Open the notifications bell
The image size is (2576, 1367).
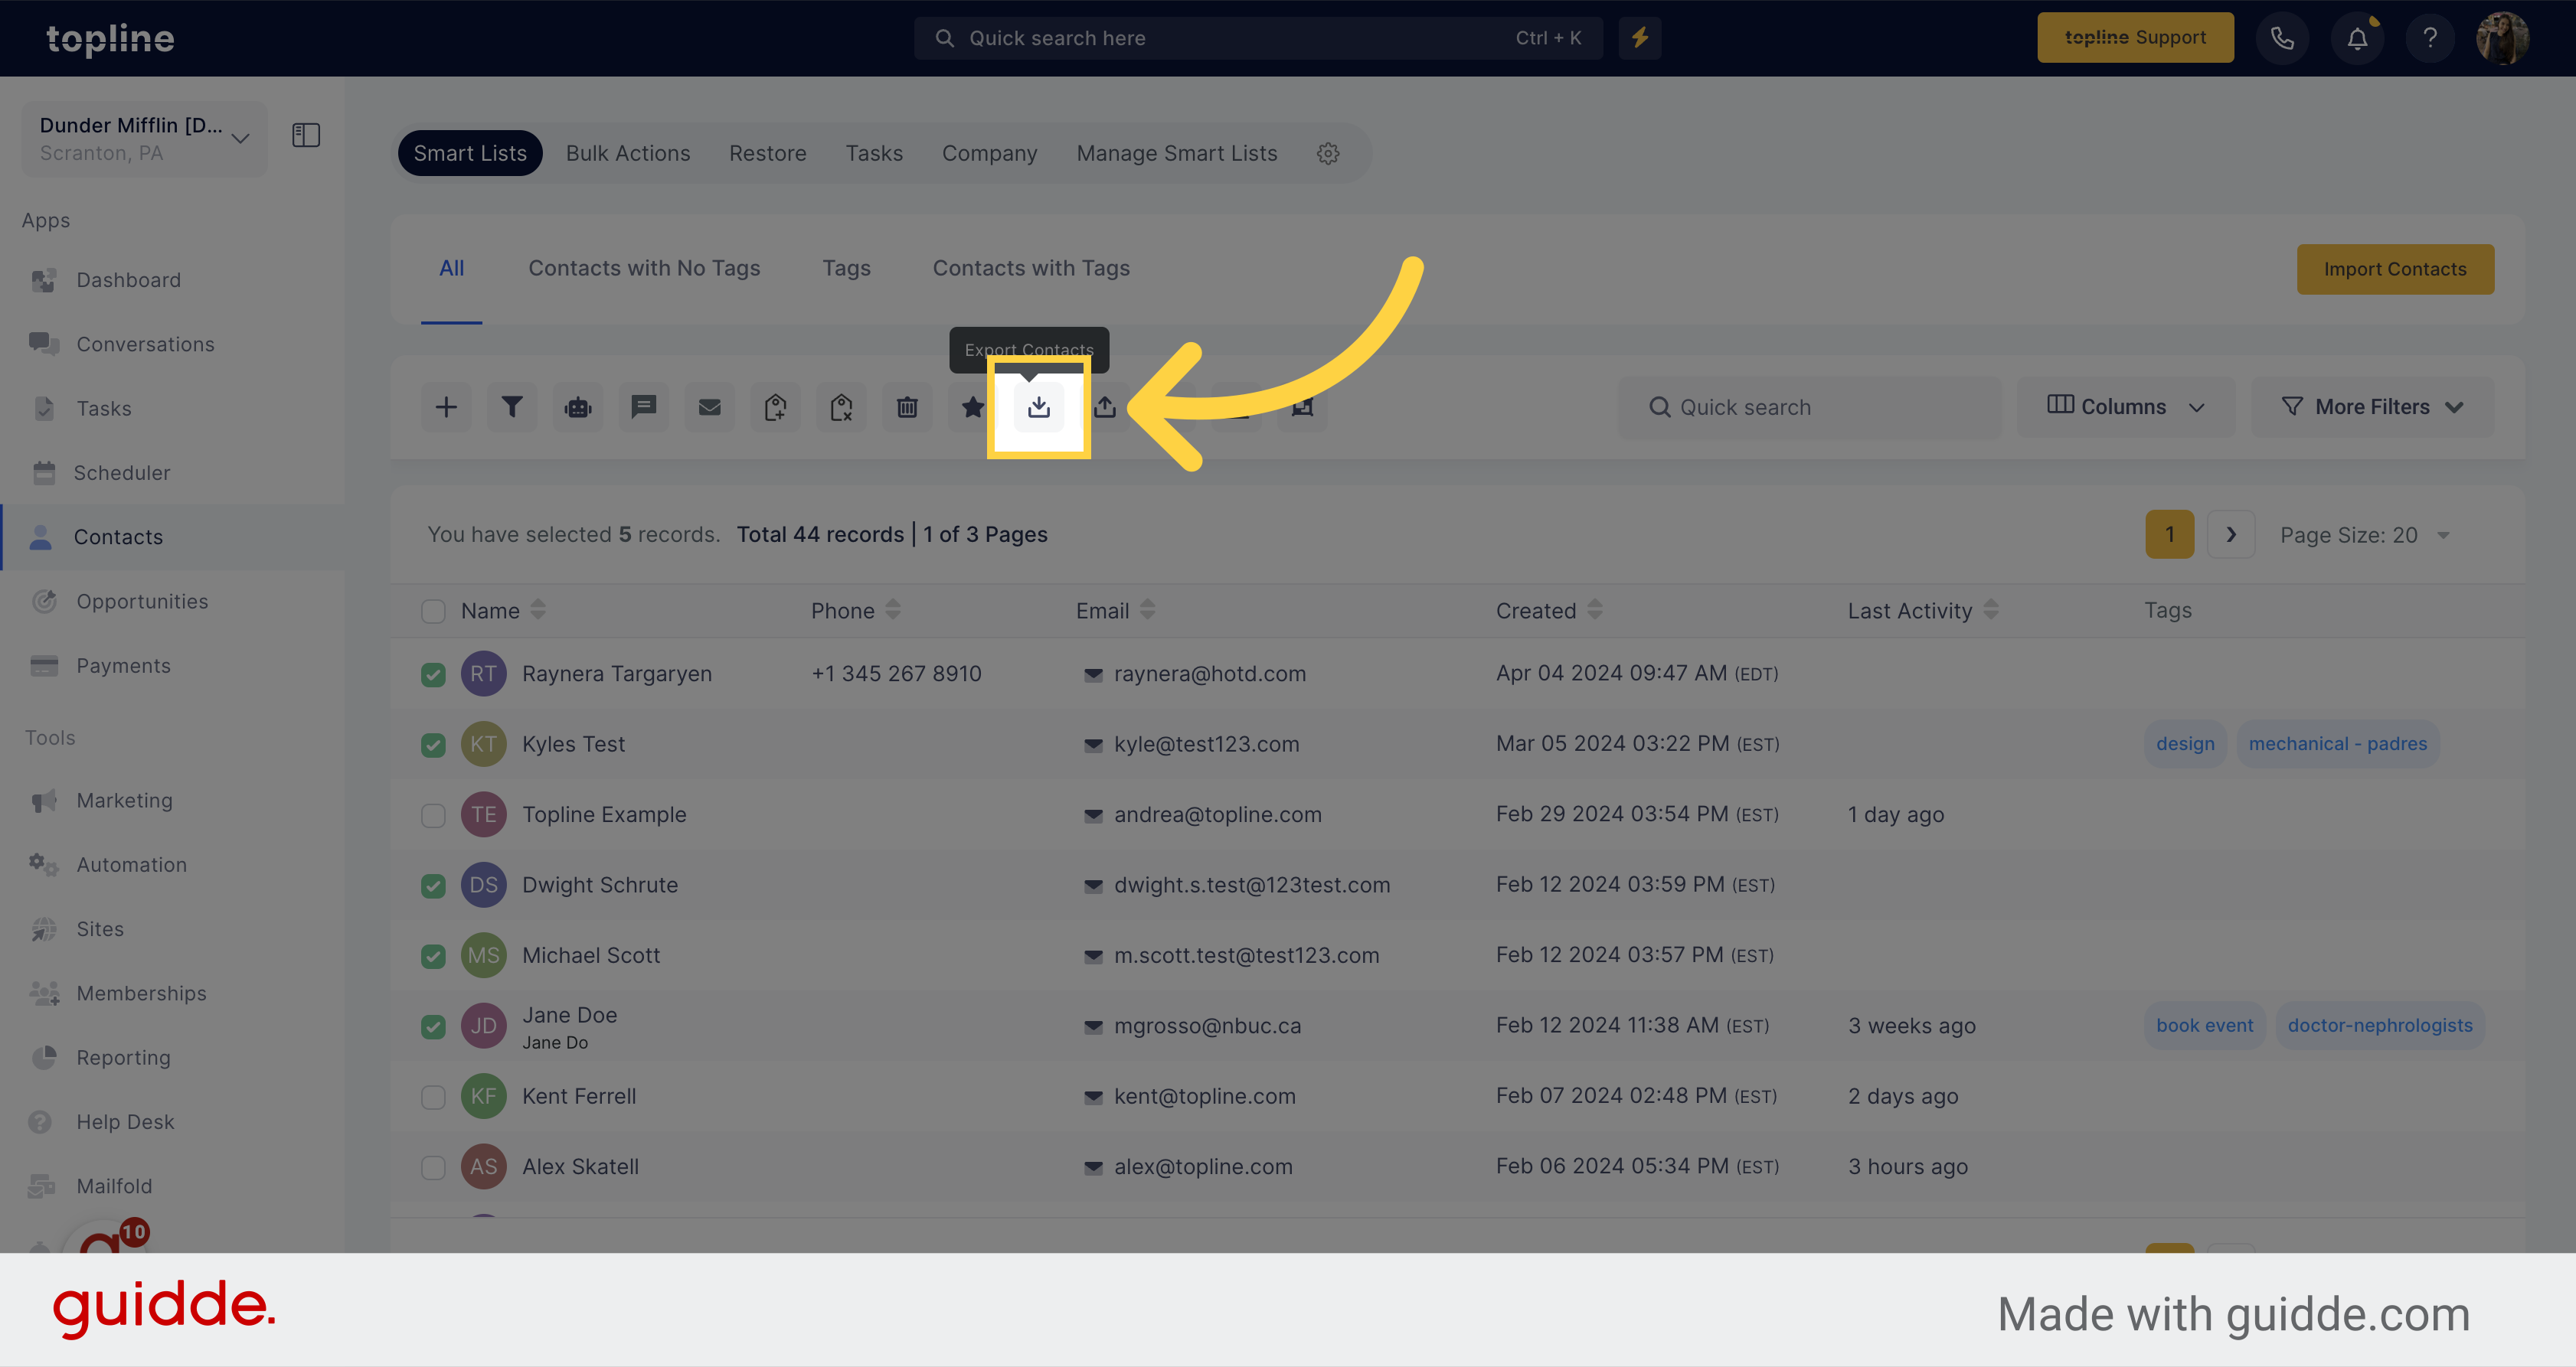click(2357, 38)
